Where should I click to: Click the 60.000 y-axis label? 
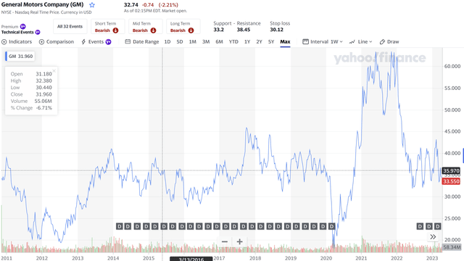452,66
